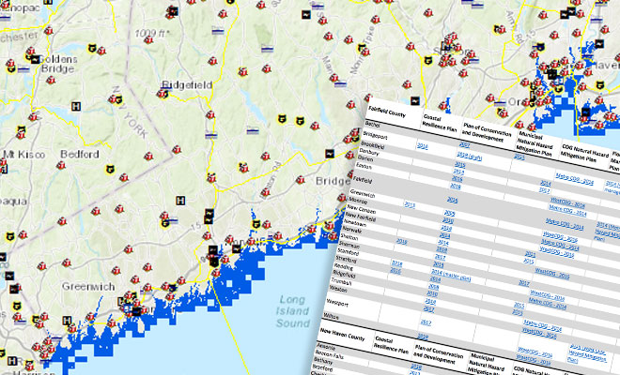Select the fire station icon below-left of Bedford label
The width and height of the screenshot is (620, 375).
[x=60, y=165]
